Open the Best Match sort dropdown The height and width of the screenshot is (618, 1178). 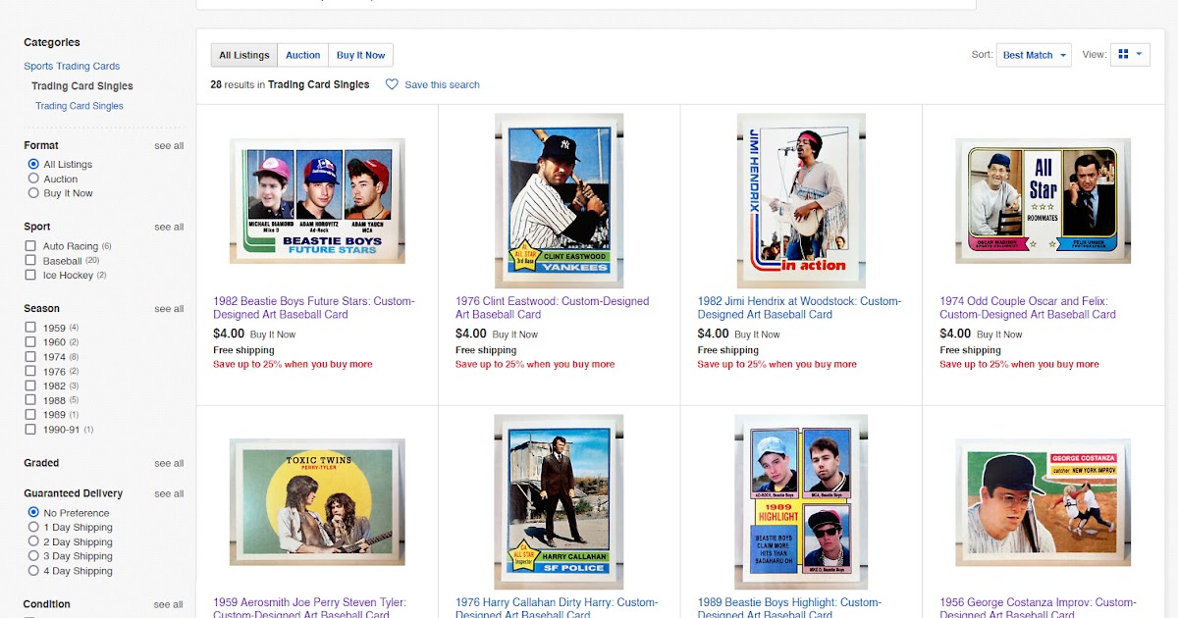pos(1034,55)
